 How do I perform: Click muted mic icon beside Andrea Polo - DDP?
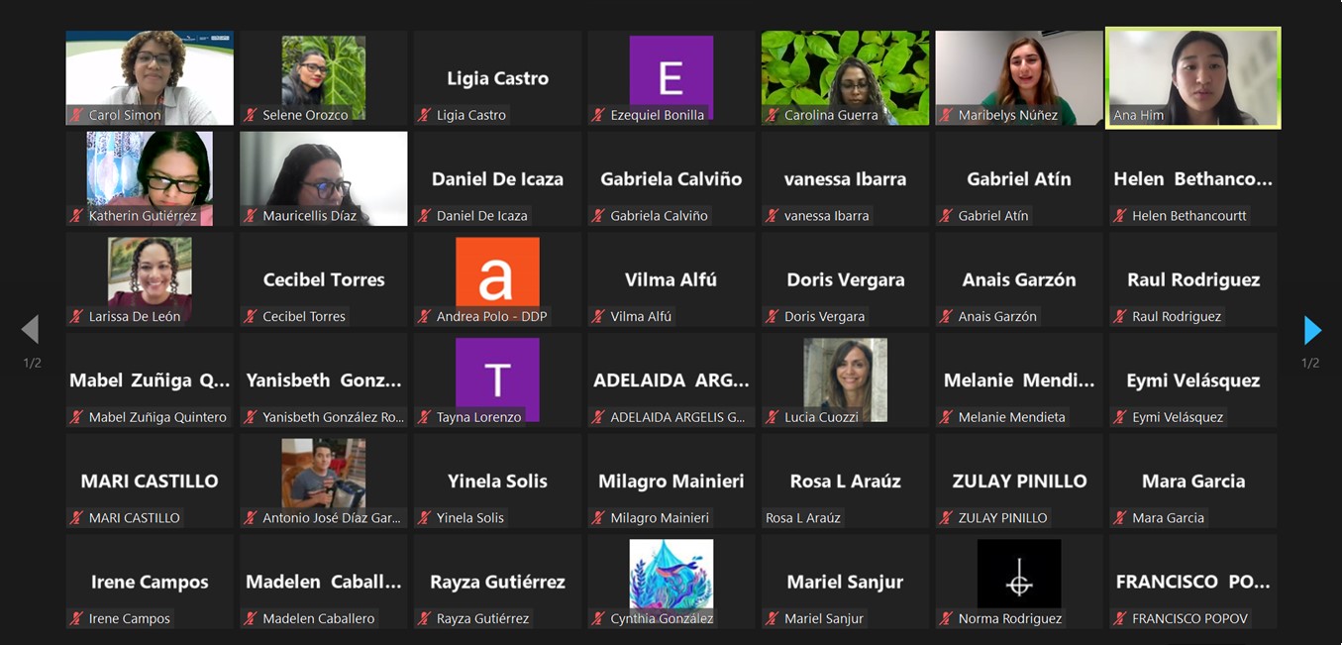point(425,316)
